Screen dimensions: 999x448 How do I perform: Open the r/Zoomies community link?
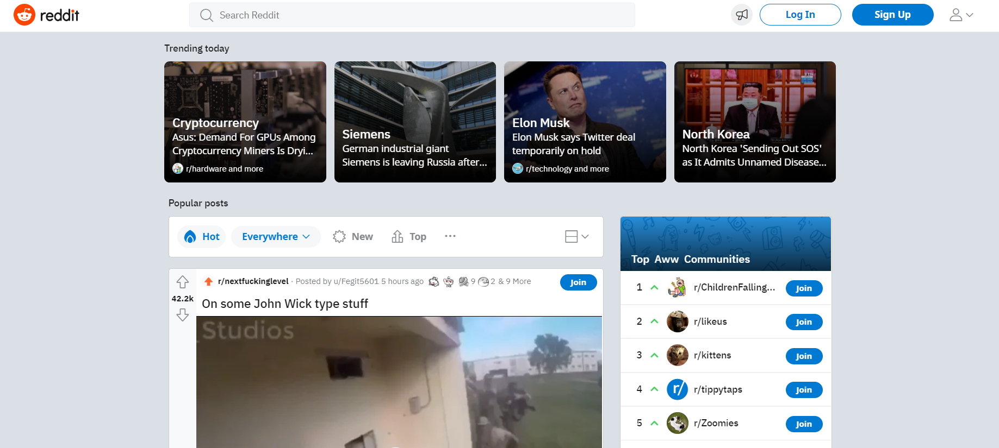click(x=716, y=423)
